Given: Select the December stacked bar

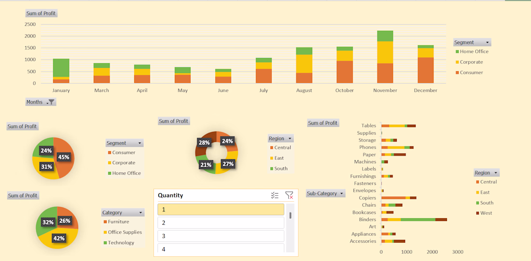Looking at the screenshot, I should click(426, 64).
